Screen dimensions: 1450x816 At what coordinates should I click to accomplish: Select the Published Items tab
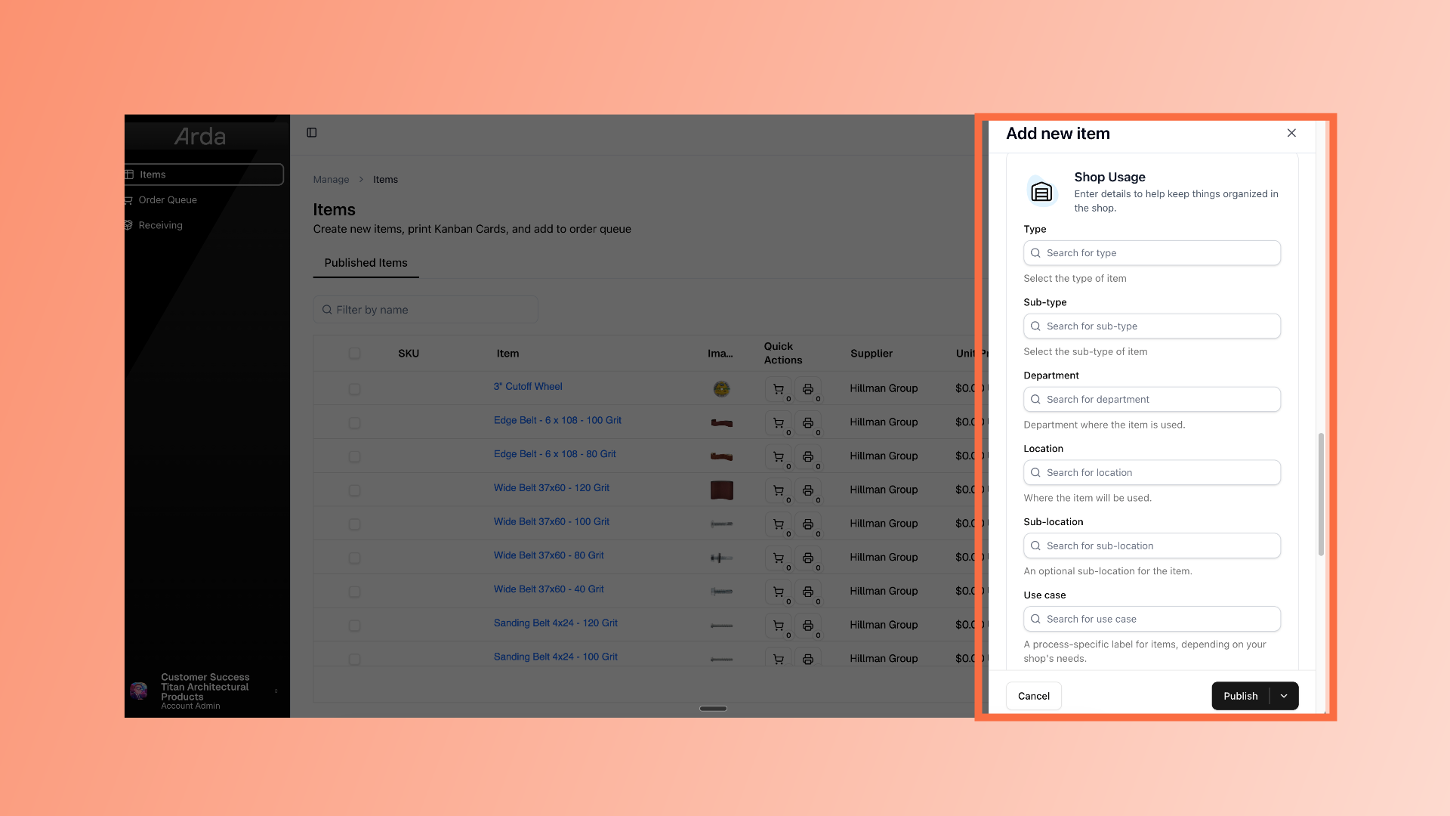click(x=366, y=263)
